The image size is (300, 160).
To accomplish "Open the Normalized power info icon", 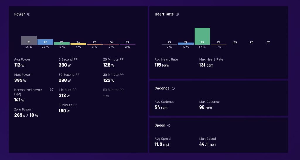I will [52, 90].
